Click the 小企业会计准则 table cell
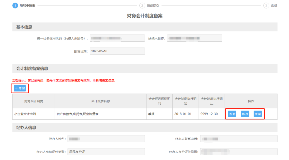The height and width of the screenshot is (160, 289). coord(34,114)
